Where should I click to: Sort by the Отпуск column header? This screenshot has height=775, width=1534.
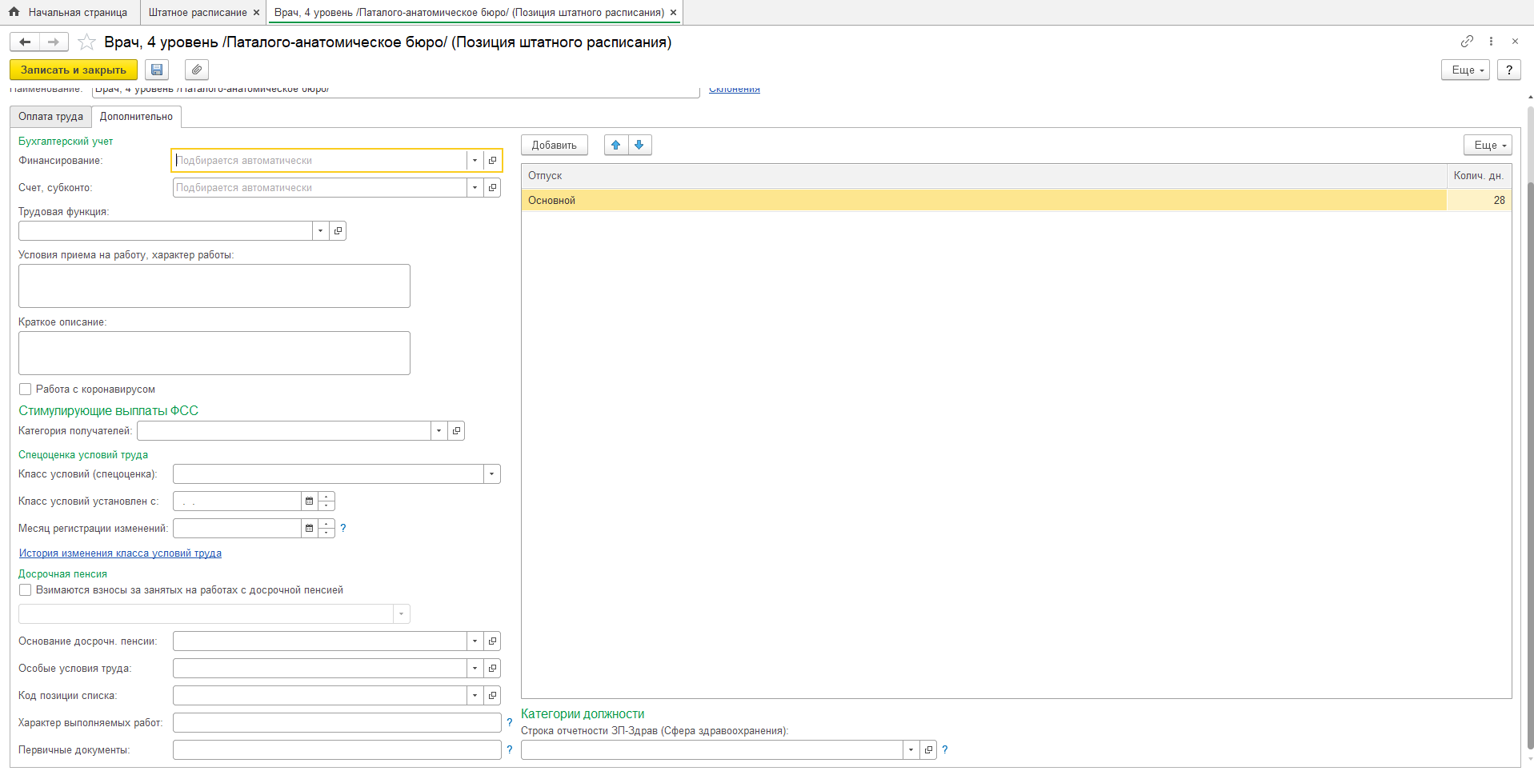984,176
